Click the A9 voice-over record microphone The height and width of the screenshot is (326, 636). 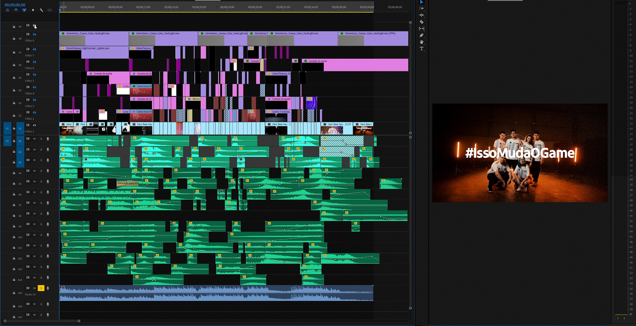click(x=48, y=224)
